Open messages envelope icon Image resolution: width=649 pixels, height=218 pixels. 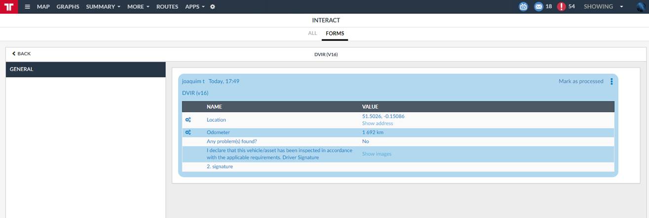[538, 7]
